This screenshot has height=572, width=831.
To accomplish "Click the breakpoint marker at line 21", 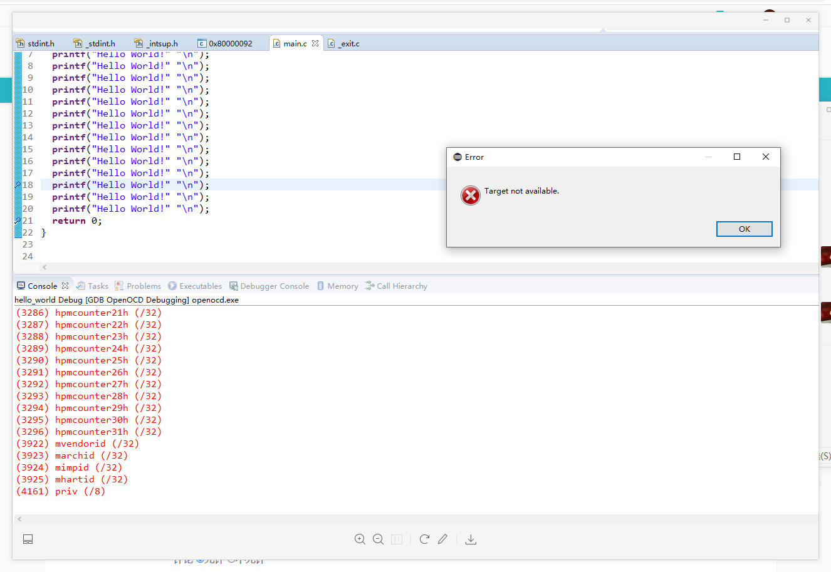I will pos(18,221).
